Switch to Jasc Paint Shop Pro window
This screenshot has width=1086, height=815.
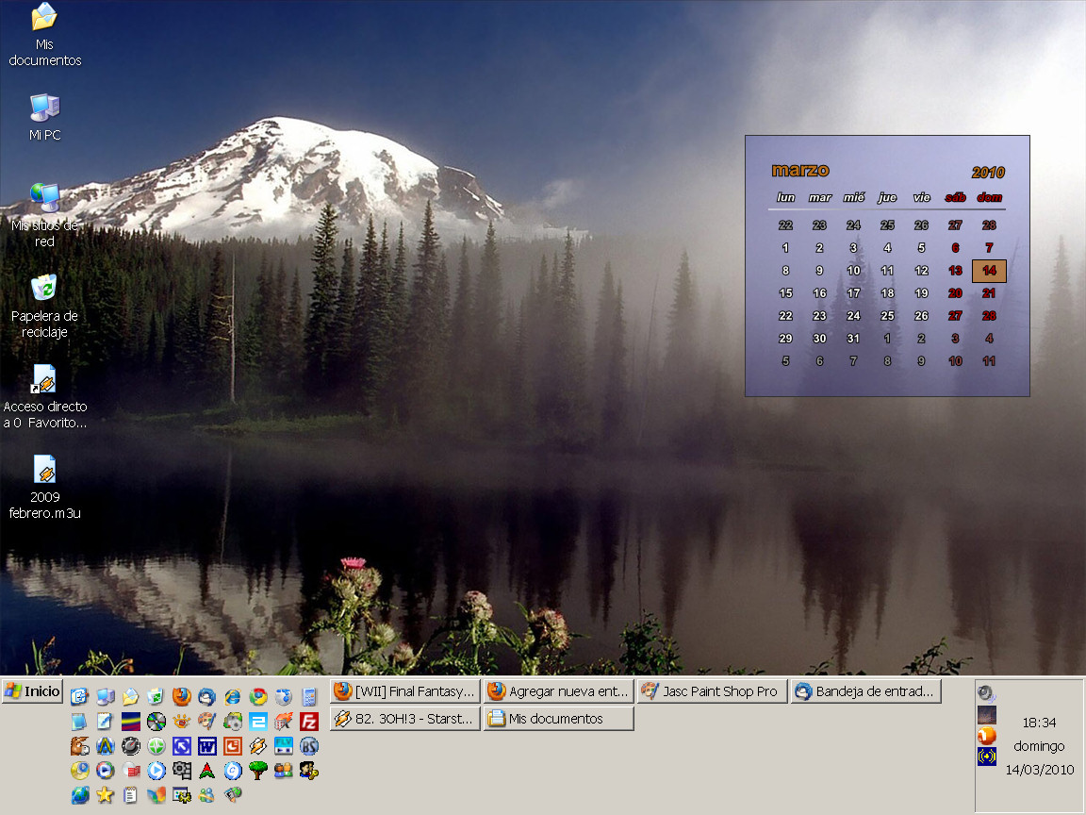pos(712,691)
